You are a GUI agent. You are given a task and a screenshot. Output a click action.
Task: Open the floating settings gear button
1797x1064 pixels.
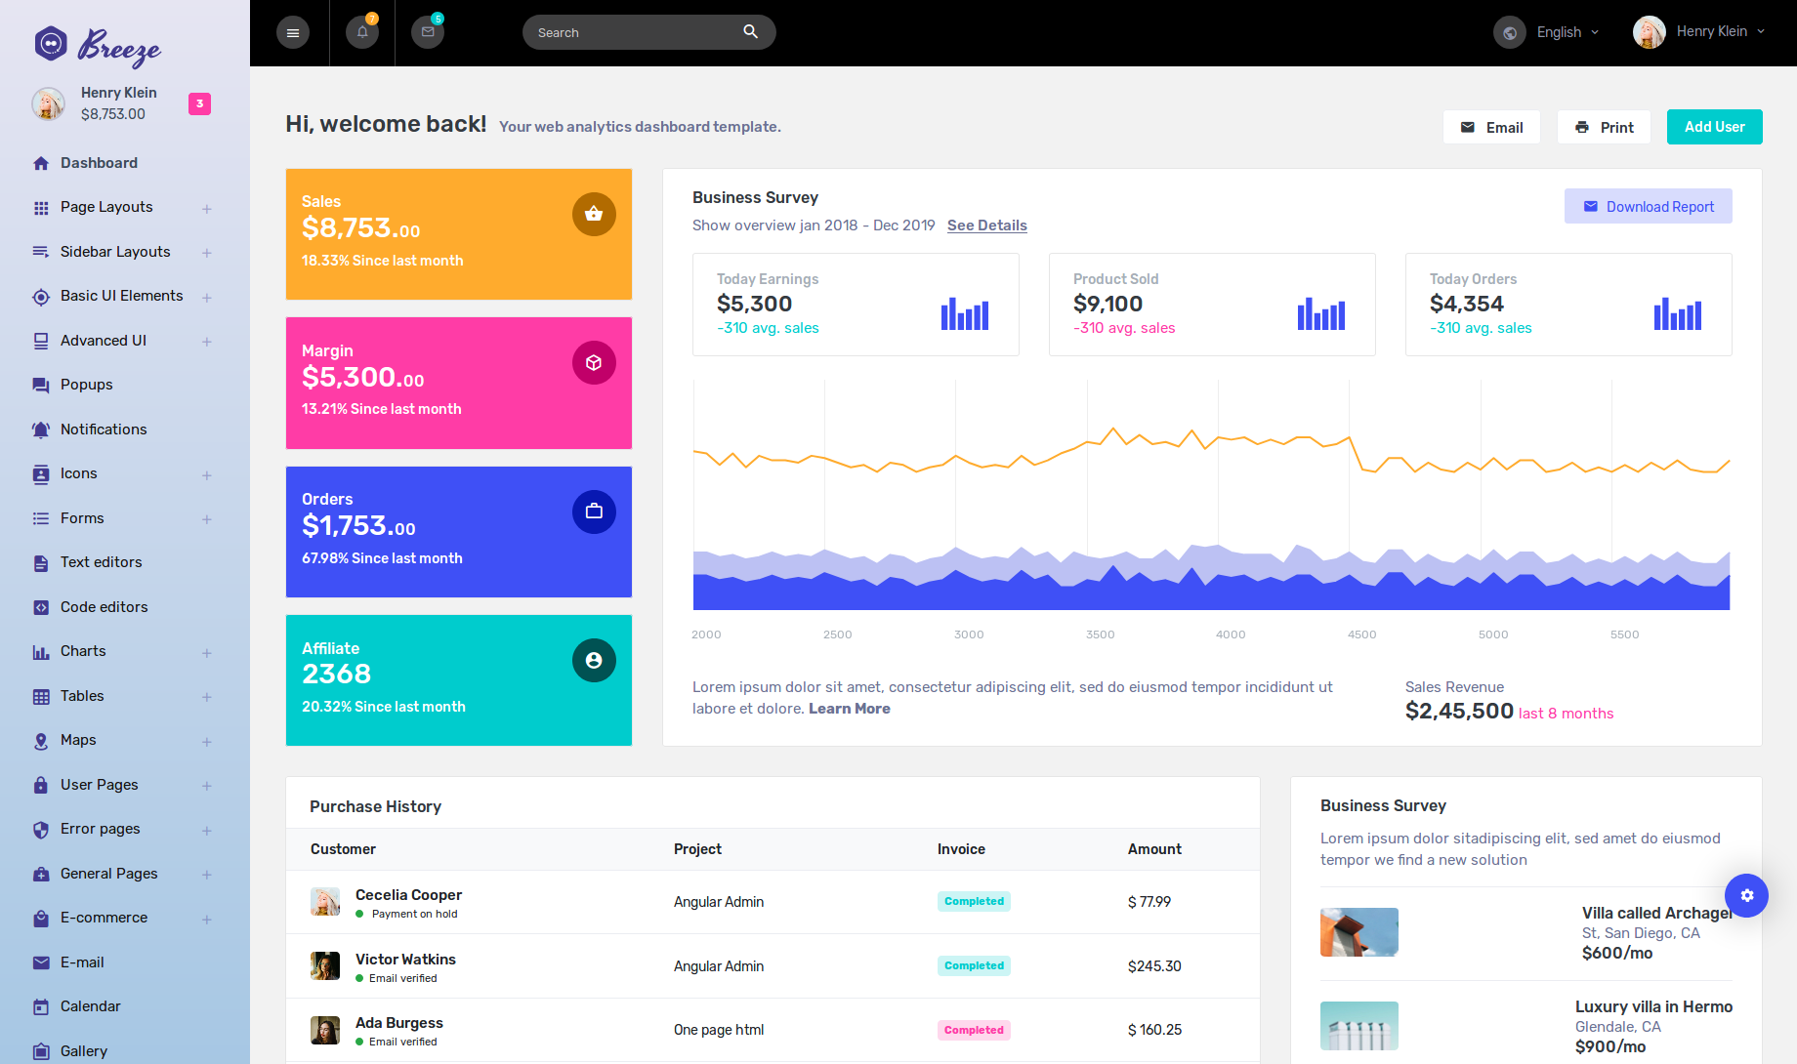[1746, 895]
